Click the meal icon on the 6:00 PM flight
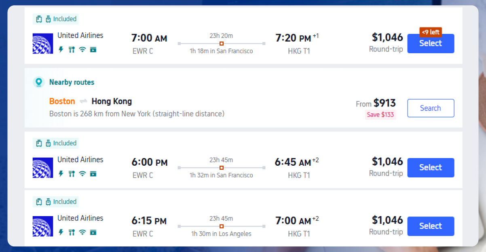 (72, 174)
